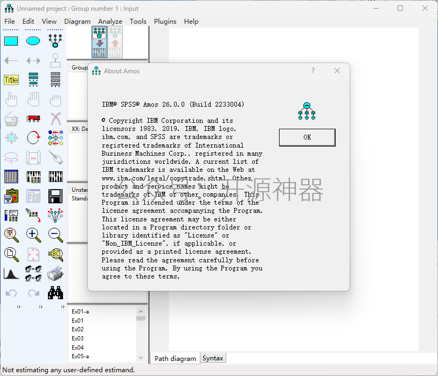Screen dimensions: 438x376
Task: Open the Tools menu
Action: (x=138, y=22)
